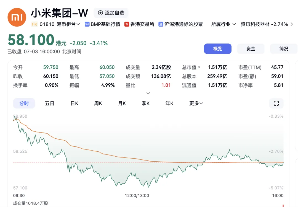Image resolution: width=298 pixels, height=207 pixels.
Task: Click the 成交额 value 136.08亿
Action: click(x=161, y=76)
